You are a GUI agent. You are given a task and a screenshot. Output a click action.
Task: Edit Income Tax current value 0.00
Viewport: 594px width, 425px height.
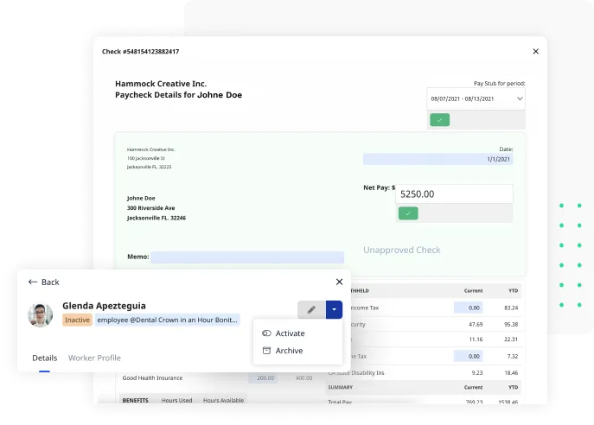[x=469, y=308]
